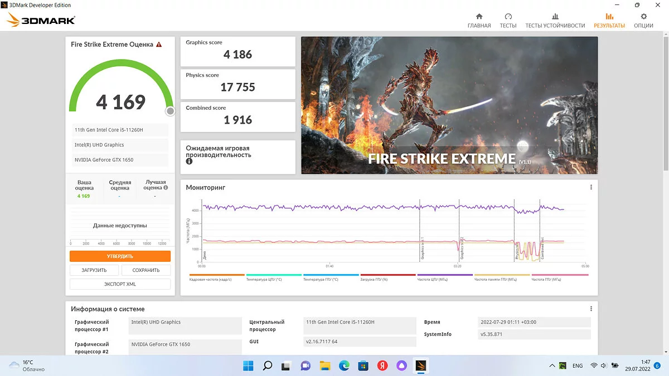Open Microsoft Edge from the taskbar
Viewport: 669px width, 376px height.
[x=344, y=366]
